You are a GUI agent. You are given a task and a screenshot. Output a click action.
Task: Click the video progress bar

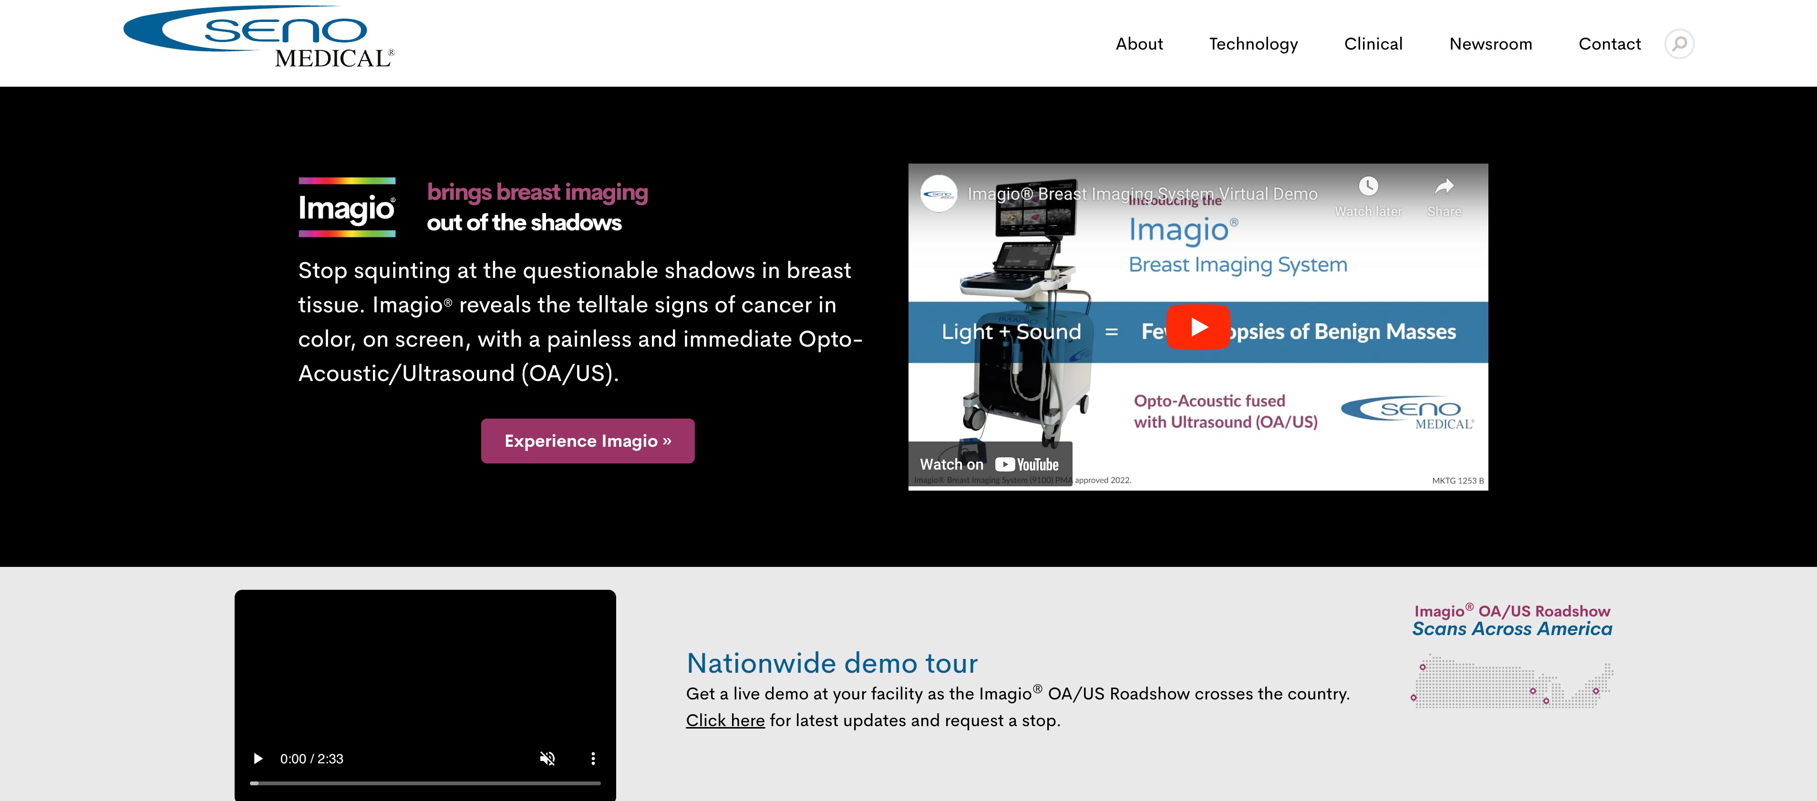pyautogui.click(x=424, y=783)
